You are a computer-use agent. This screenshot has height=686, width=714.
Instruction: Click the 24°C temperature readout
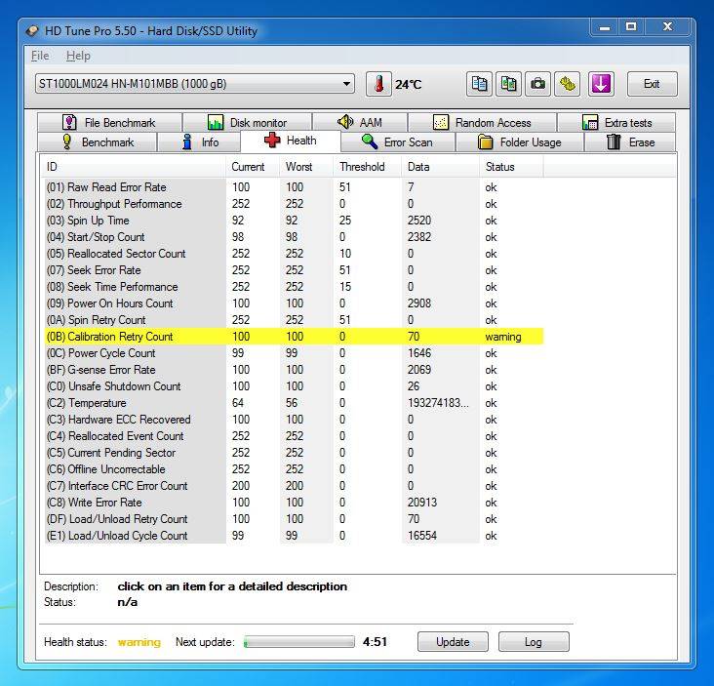[409, 85]
